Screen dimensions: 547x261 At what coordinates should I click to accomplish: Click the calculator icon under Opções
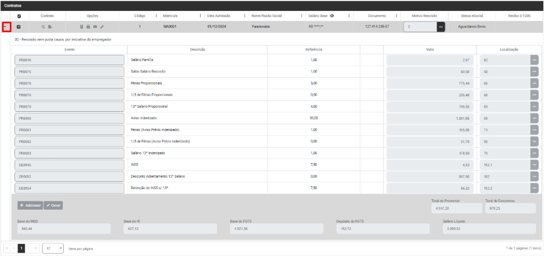click(81, 27)
